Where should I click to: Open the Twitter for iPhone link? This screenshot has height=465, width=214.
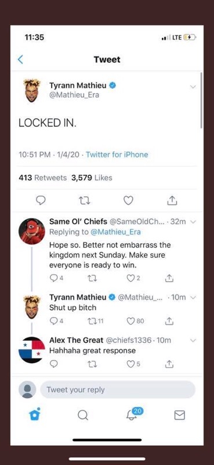coord(117,155)
